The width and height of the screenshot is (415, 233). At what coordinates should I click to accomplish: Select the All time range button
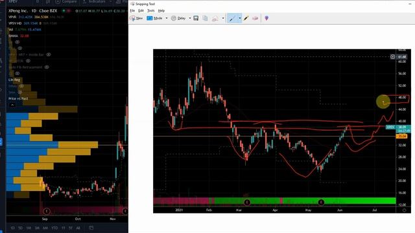78,228
